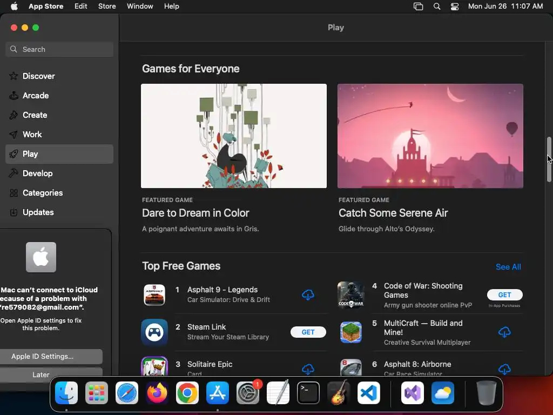The width and height of the screenshot is (553, 415).
Task: Select the Work paper plane icon
Action: pos(14,135)
